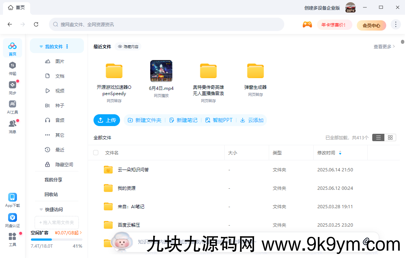Click the user avatar in title bar

click(351, 7)
